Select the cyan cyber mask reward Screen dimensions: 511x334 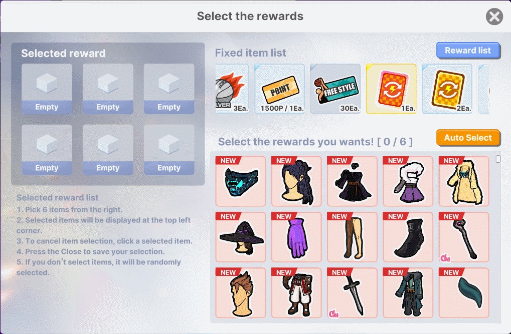pyautogui.click(x=241, y=181)
